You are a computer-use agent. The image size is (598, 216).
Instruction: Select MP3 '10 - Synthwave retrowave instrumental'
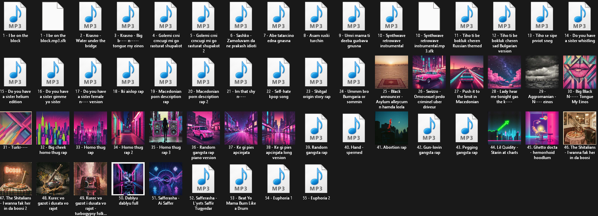pos(392,17)
